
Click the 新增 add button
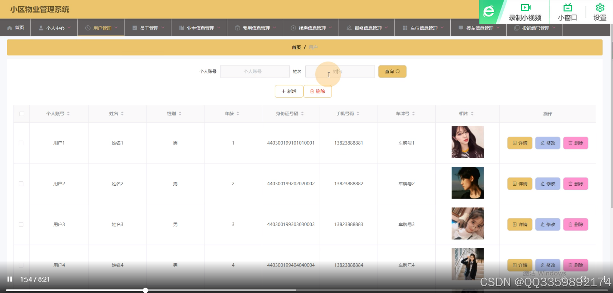coord(289,91)
